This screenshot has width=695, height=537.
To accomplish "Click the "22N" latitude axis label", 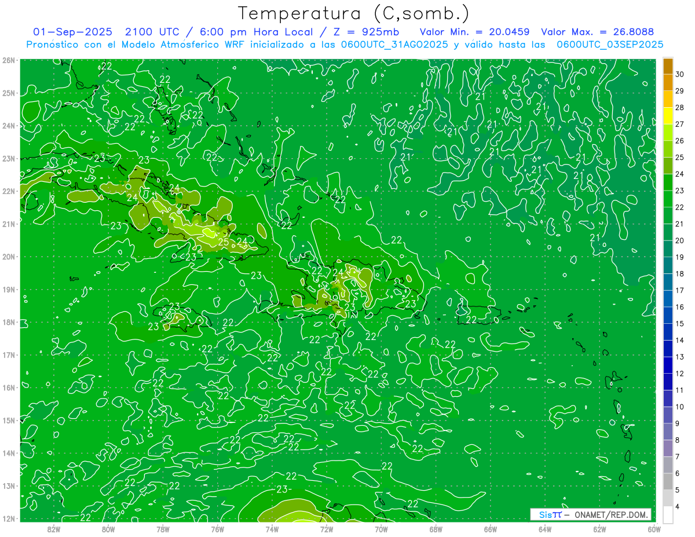I will (8, 191).
